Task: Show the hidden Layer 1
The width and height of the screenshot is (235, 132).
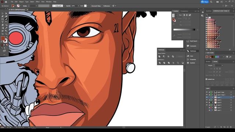Action: tap(207, 110)
